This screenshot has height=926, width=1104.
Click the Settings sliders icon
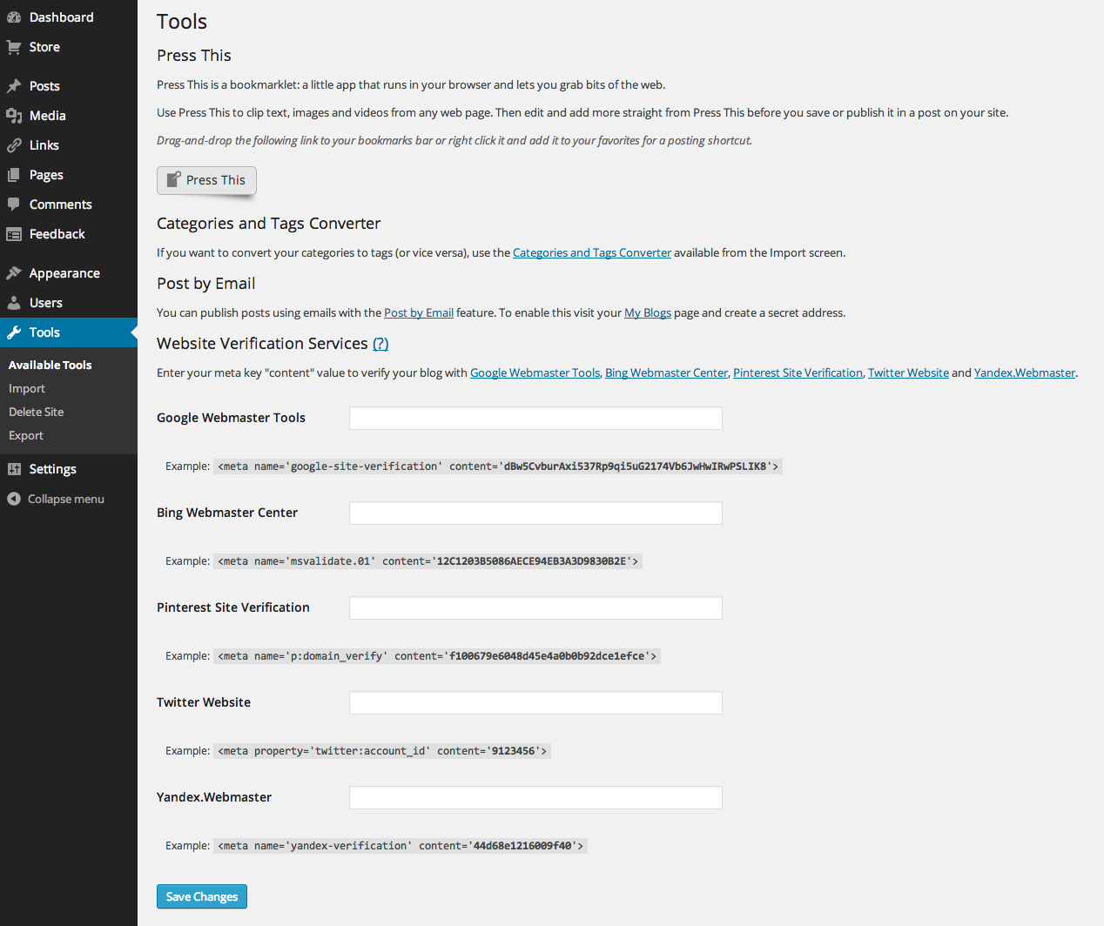click(x=14, y=469)
